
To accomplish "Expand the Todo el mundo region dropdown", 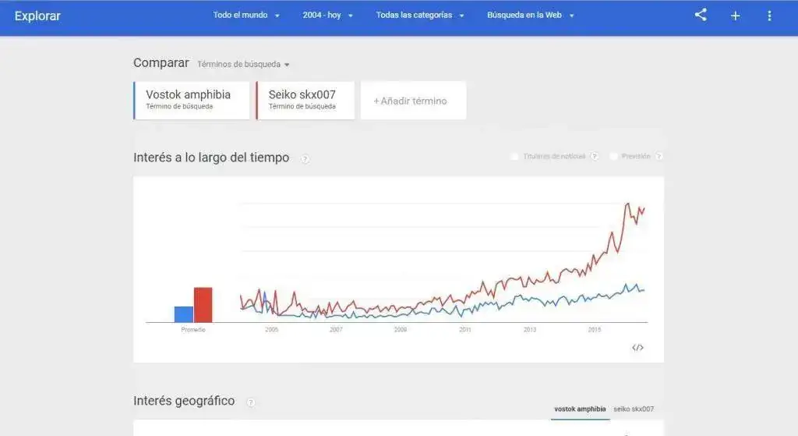I will 246,16.
